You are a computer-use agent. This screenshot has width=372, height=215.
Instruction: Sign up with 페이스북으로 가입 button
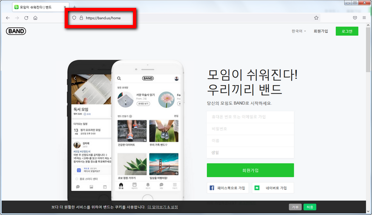(228, 188)
